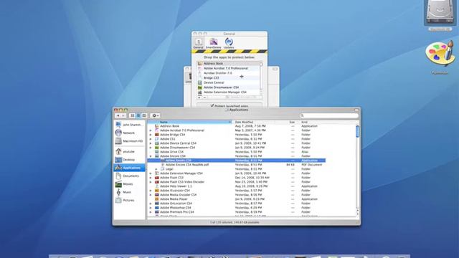Expand the Adobe CS3 folder
This screenshot has width=459, height=258.
151,139
